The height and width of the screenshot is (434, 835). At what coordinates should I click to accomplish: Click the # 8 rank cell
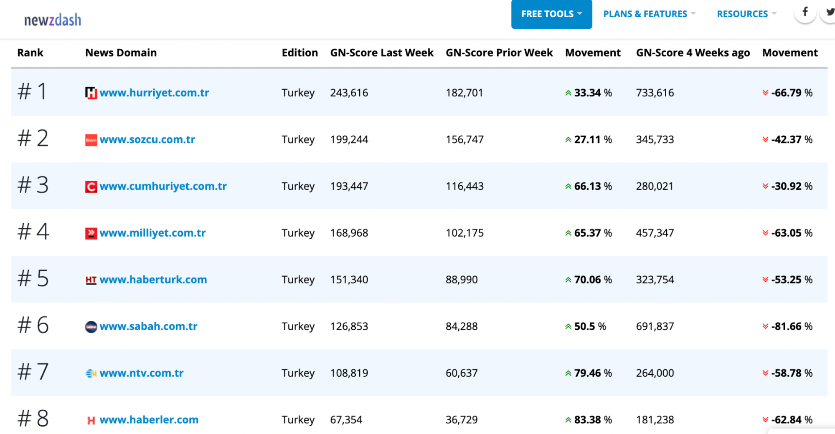pos(33,419)
